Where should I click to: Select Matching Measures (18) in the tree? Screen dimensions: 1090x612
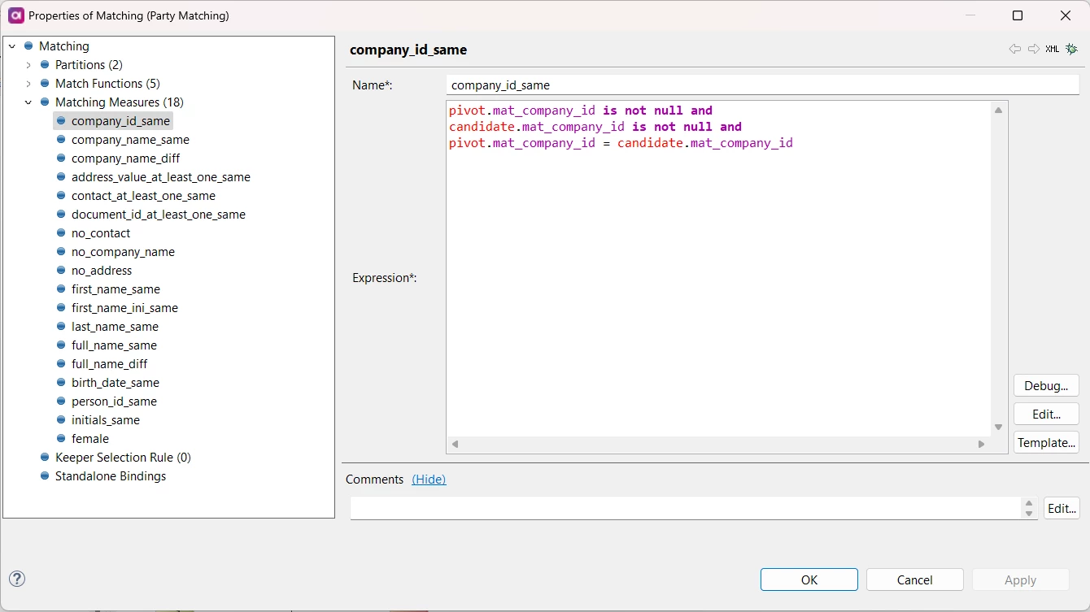click(120, 102)
